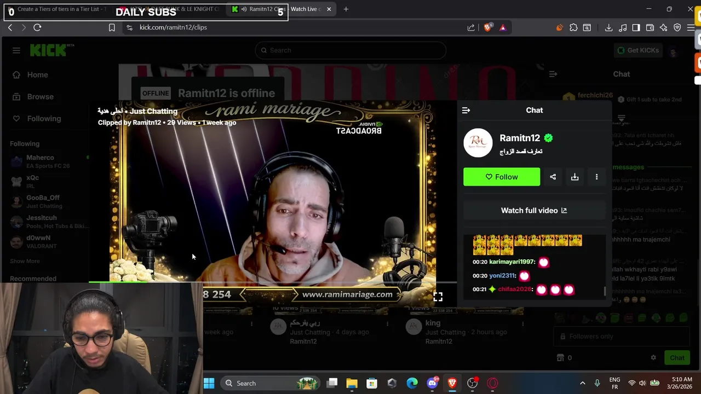Open the king clip below player
Viewport: 701px width, 394px height.
coord(433,323)
